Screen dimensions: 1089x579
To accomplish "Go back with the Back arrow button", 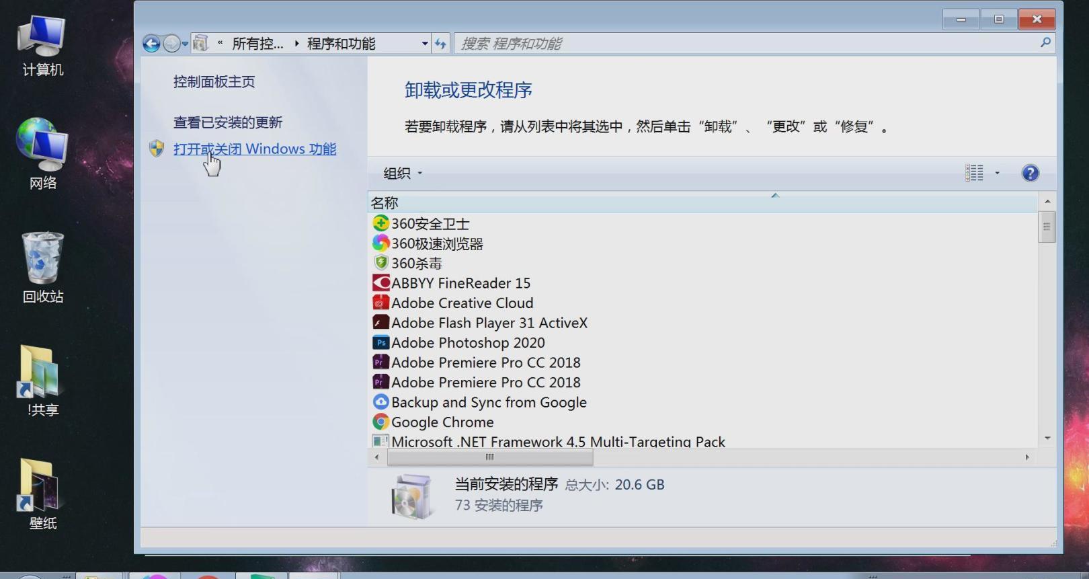I will click(x=151, y=44).
